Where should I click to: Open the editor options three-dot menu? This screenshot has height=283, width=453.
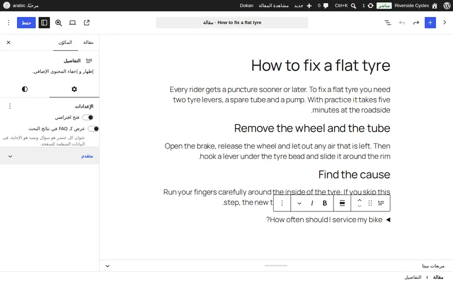click(x=8, y=23)
